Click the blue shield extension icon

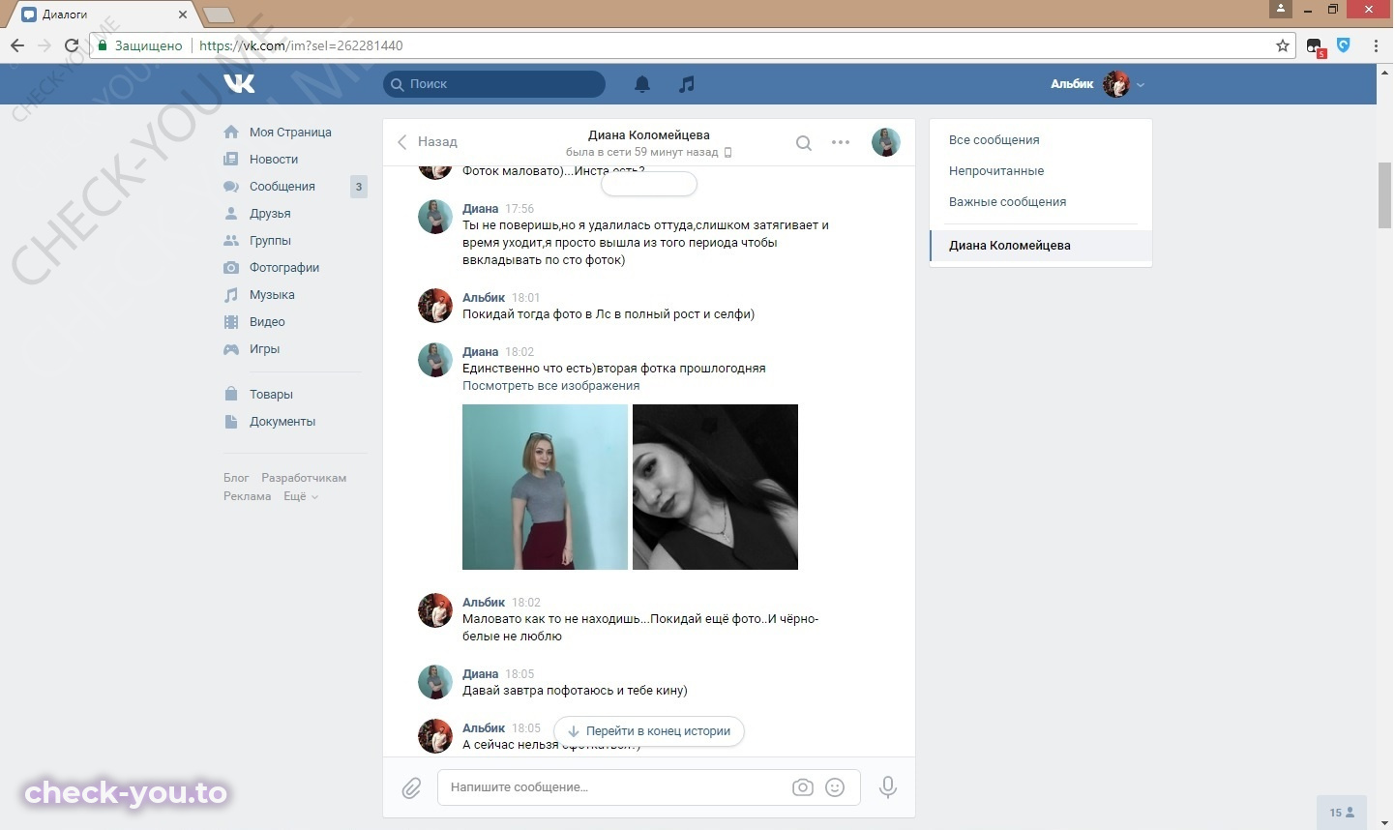click(x=1343, y=44)
